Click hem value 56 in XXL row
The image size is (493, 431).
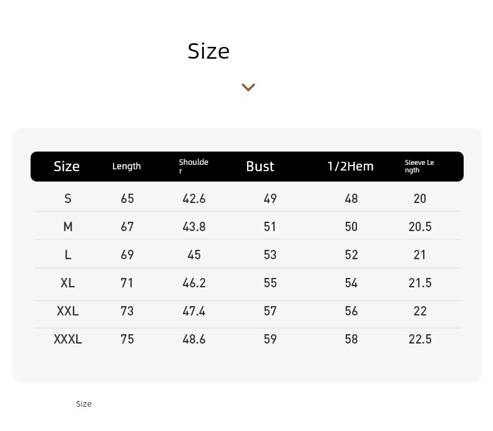(351, 311)
